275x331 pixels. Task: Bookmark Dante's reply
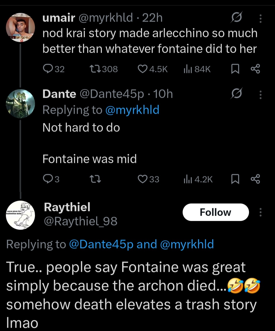click(235, 179)
